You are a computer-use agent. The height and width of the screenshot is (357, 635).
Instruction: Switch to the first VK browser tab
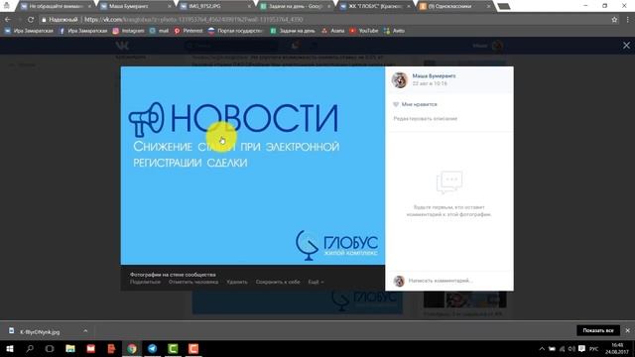click(x=56, y=6)
